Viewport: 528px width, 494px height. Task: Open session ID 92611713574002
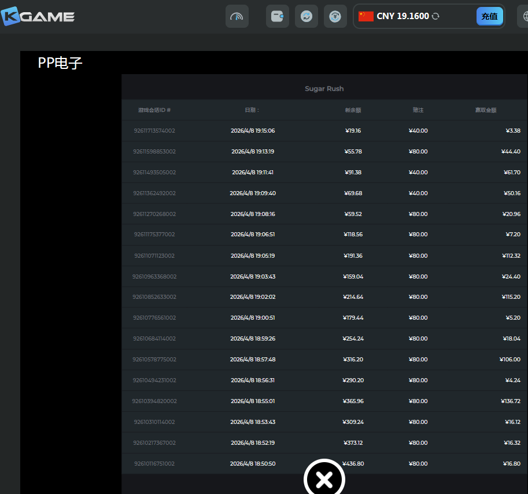point(154,131)
